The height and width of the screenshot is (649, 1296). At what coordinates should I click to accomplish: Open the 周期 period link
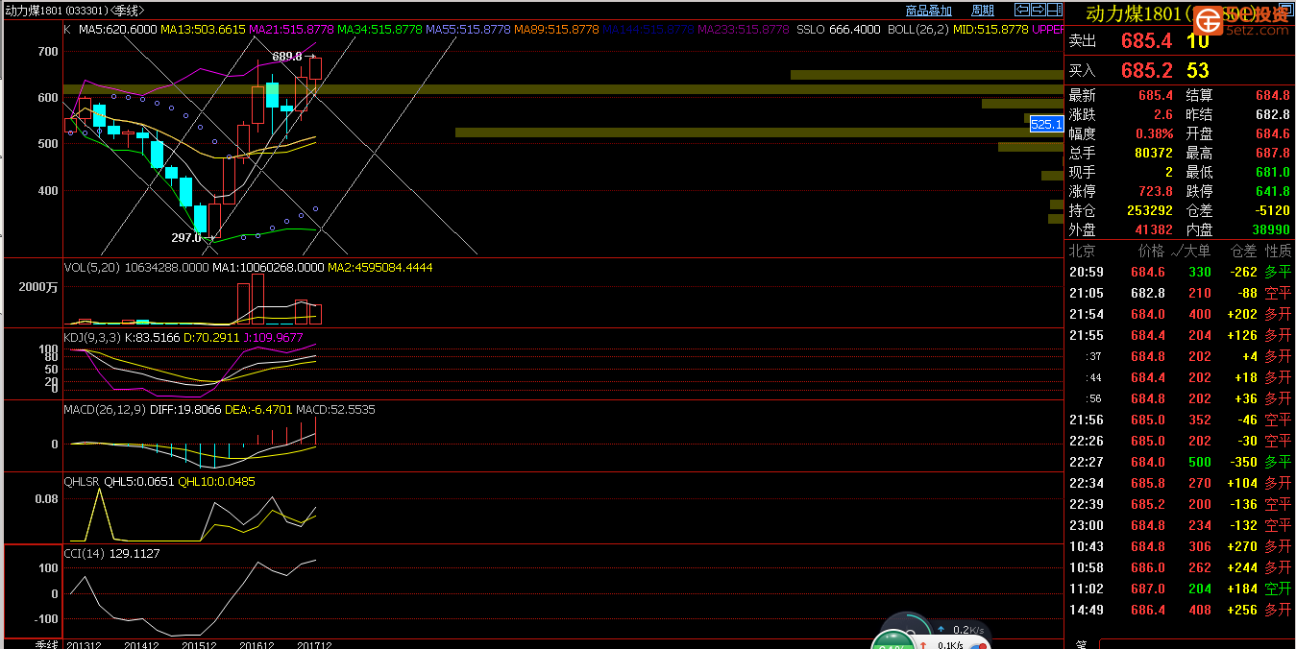coord(982,11)
